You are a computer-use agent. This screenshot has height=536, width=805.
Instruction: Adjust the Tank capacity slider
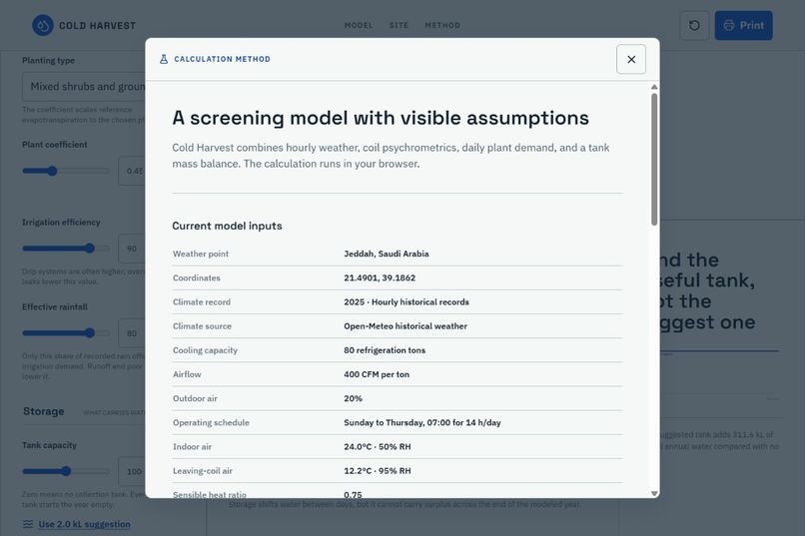click(x=66, y=471)
